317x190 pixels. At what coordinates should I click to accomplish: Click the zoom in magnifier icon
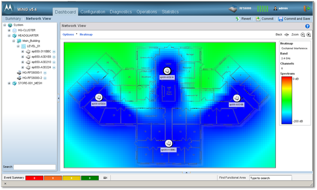tap(308, 35)
